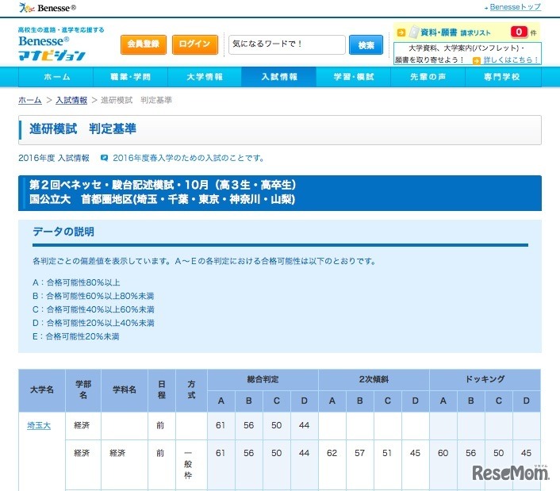
Task: Click the 学科名 column header
Action: pyautogui.click(x=125, y=390)
